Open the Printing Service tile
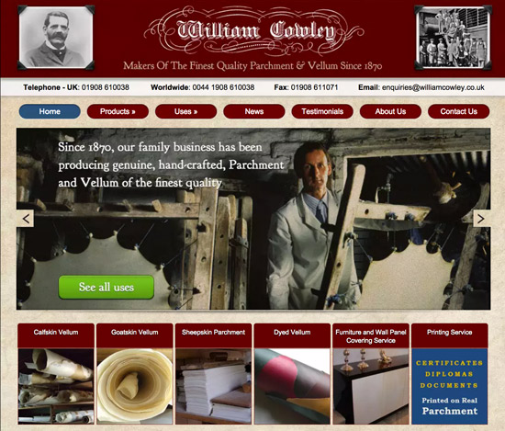 (x=450, y=374)
